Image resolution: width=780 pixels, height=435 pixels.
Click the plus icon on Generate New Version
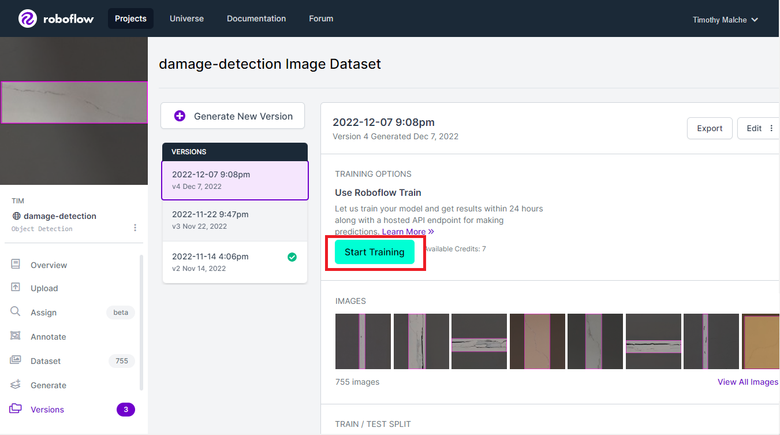point(180,116)
